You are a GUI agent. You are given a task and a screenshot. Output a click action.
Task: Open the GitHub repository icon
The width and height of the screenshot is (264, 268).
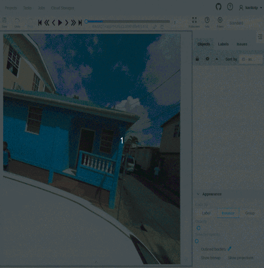pyautogui.click(x=219, y=7)
